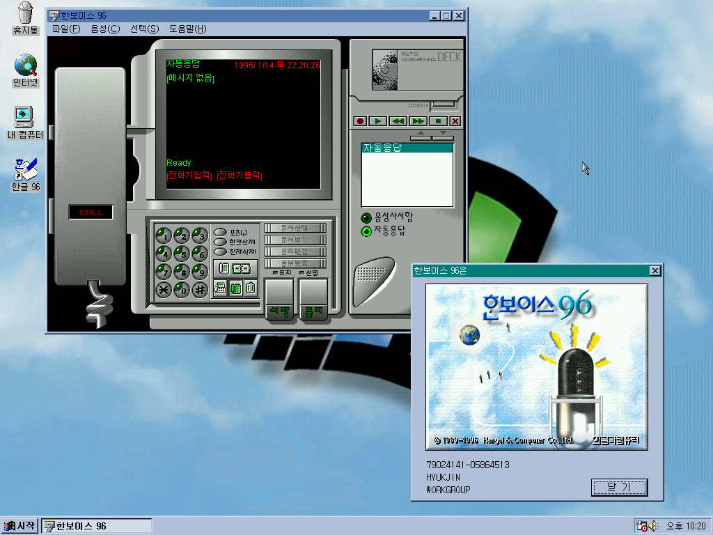Image resolution: width=713 pixels, height=535 pixels.
Task: Select the 자동응답 entry in the list box
Action: [407, 148]
